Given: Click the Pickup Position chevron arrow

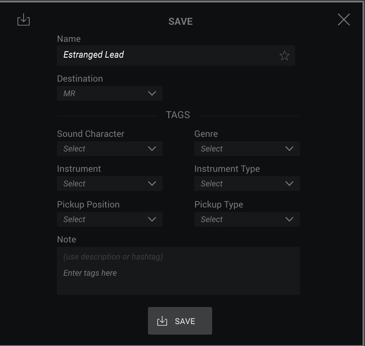Looking at the screenshot, I should pyautogui.click(x=152, y=219).
